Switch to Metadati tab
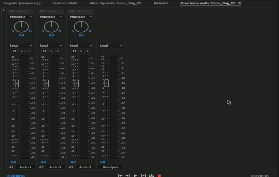Screen dimensions: 279x177 pos(161,3)
